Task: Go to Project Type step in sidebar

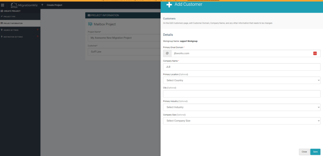Action: (x=9, y=16)
